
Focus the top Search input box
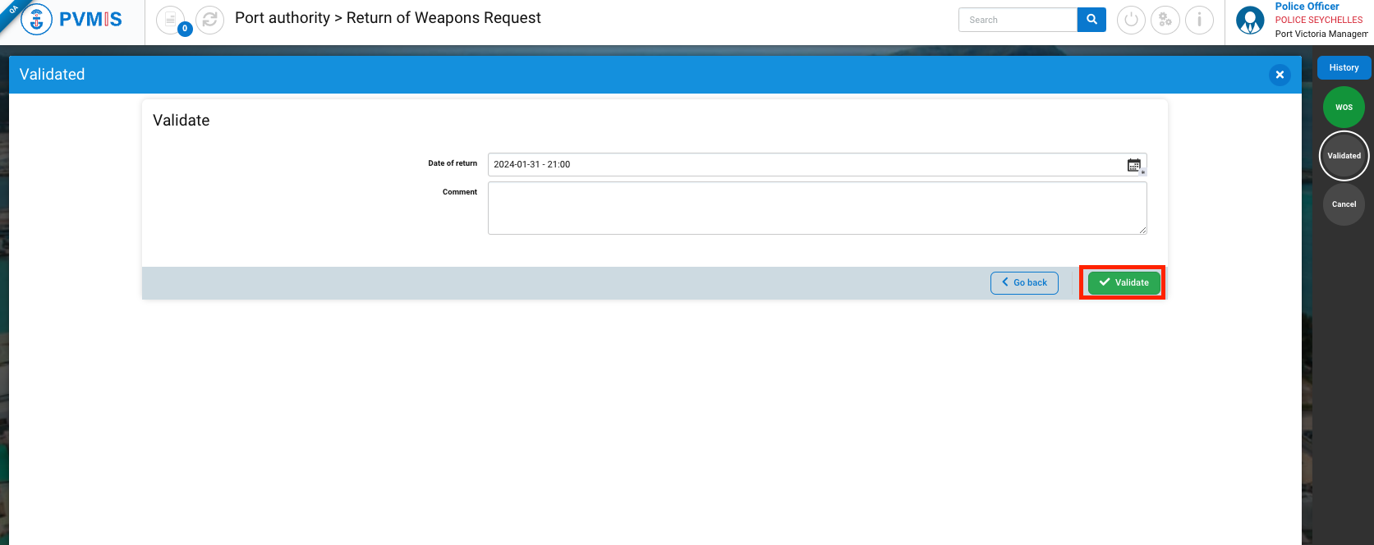1018,20
